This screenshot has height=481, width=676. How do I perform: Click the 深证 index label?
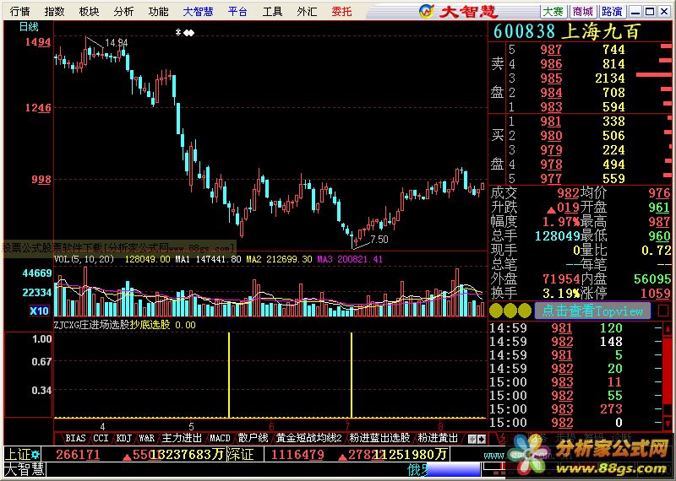pos(239,454)
